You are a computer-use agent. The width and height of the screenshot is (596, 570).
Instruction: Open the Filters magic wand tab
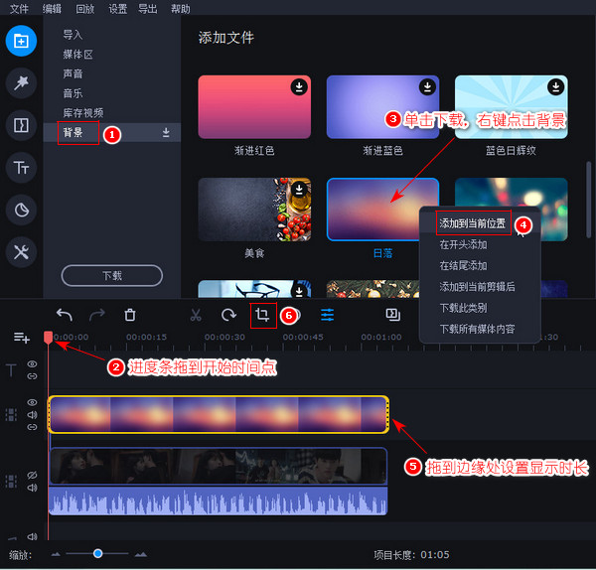(x=21, y=82)
